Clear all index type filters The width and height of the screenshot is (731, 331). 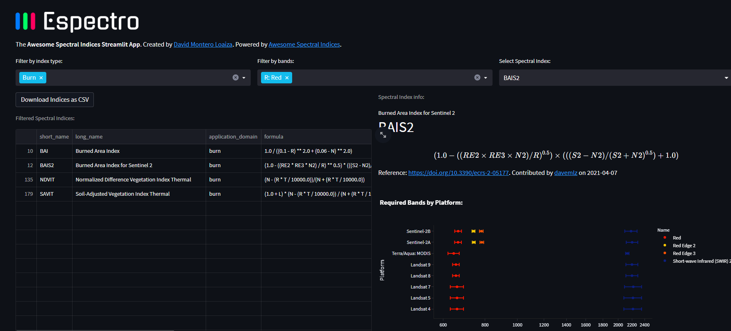236,78
